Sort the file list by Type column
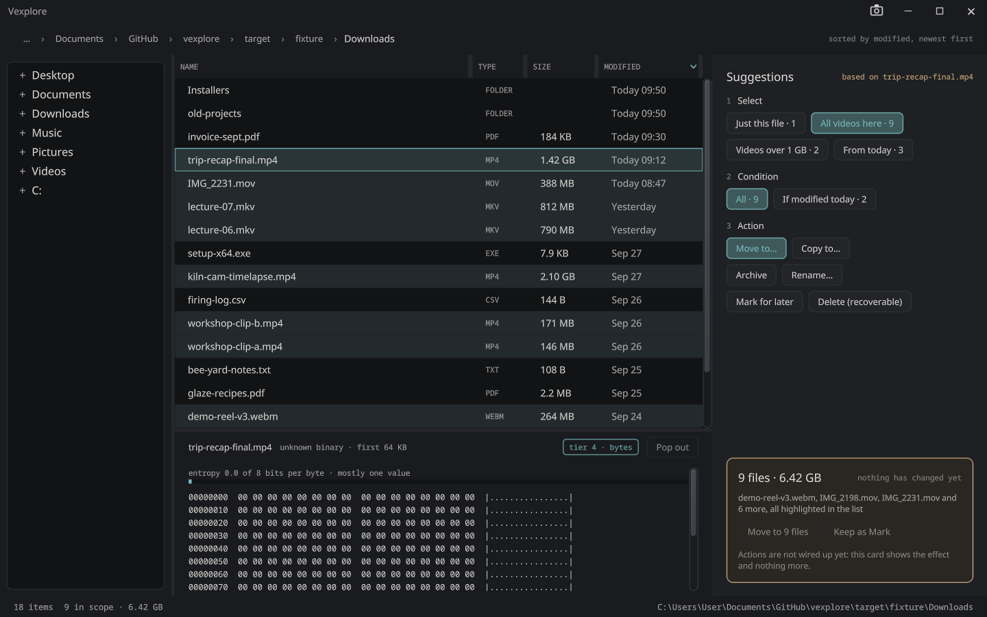The image size is (987, 617). click(497, 66)
